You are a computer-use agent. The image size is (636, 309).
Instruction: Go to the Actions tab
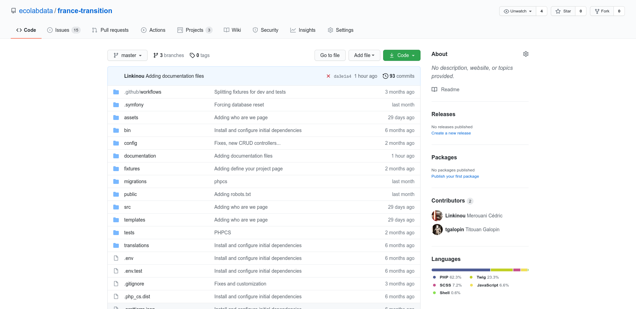[153, 30]
